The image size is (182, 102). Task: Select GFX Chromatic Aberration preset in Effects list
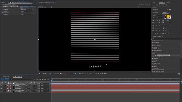(163, 55)
